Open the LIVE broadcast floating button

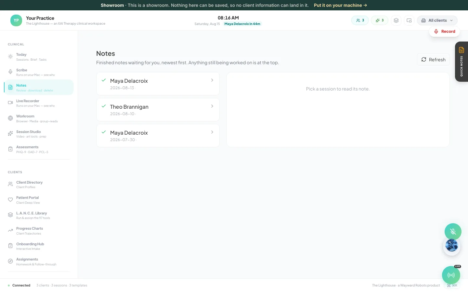(451, 275)
